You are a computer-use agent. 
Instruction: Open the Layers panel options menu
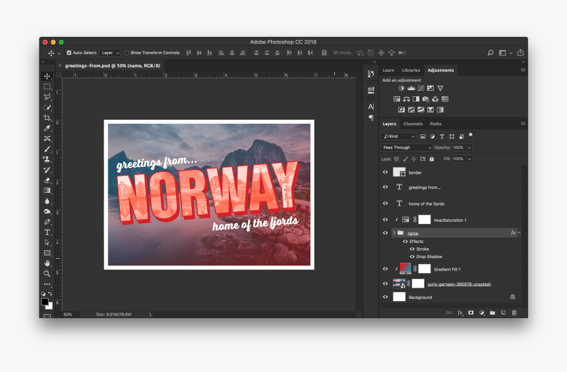pyautogui.click(x=523, y=124)
